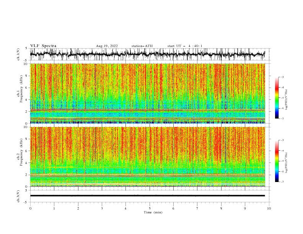Click the "ch.3(V)" axis label
The width and height of the screenshot is (303, 234).
18,196
